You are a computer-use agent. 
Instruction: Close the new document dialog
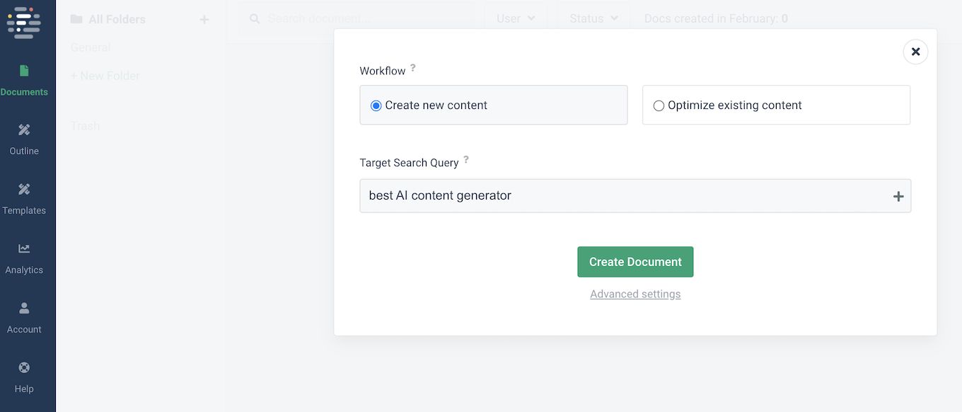click(x=915, y=52)
